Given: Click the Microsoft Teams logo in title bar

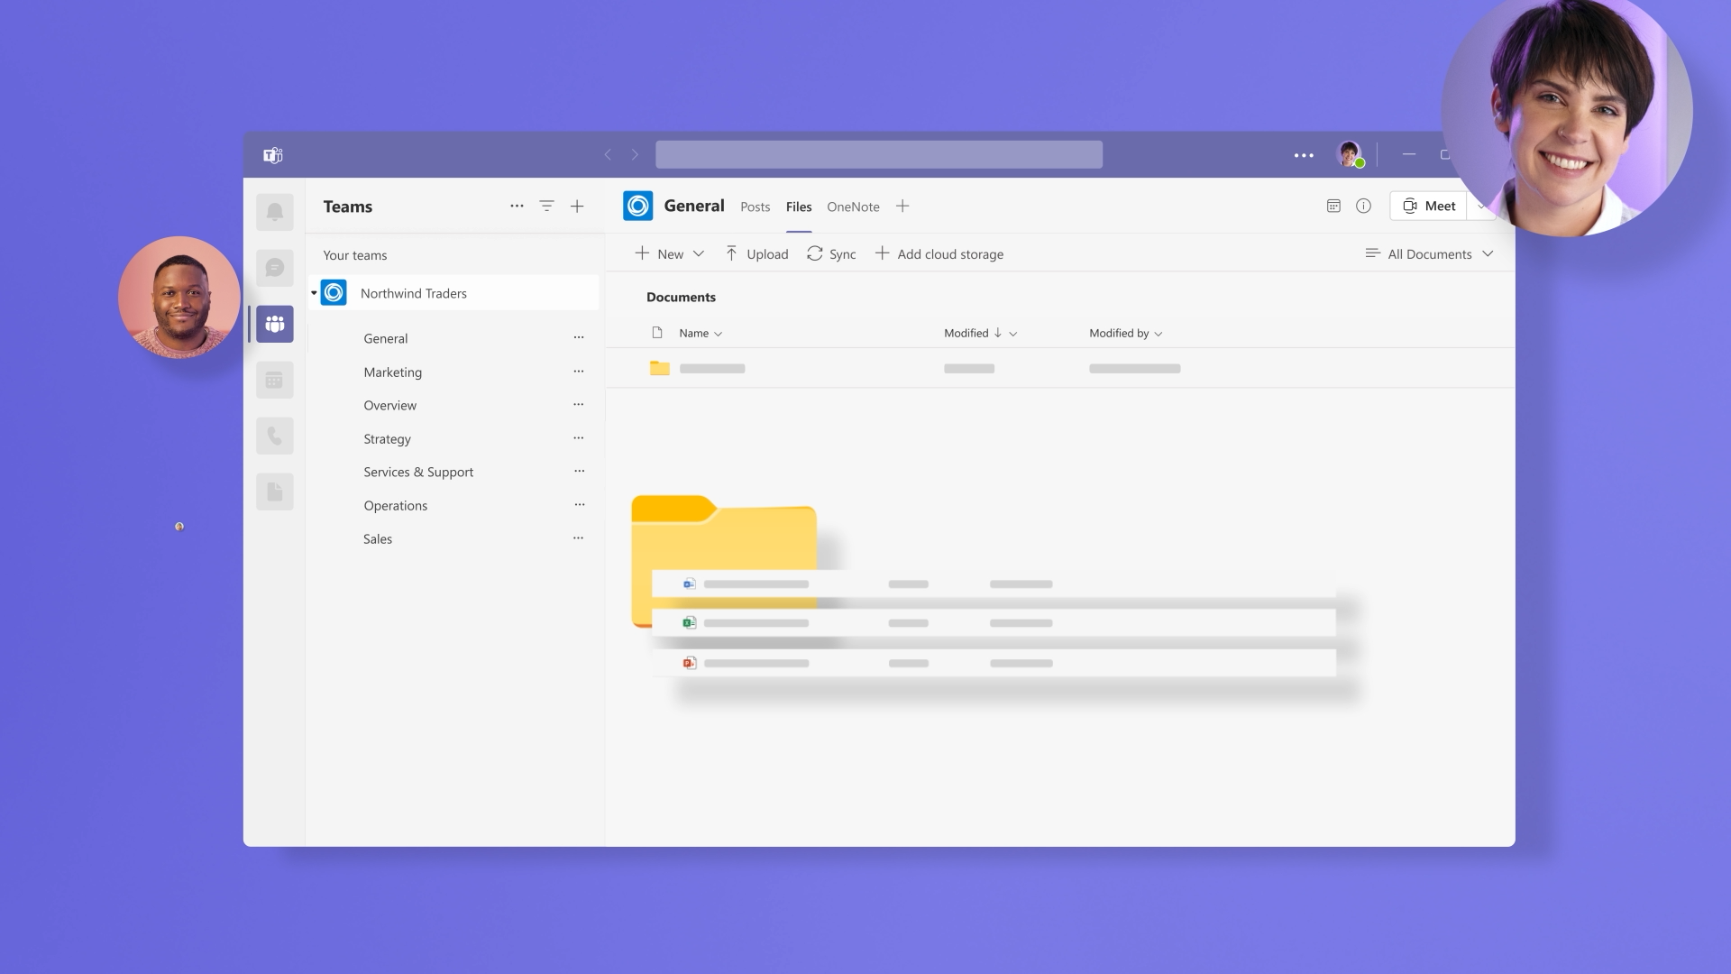Looking at the screenshot, I should (x=273, y=155).
